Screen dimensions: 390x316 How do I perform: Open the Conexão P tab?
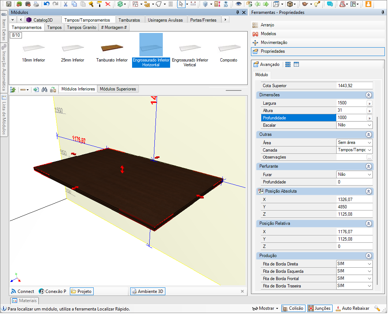click(52, 291)
